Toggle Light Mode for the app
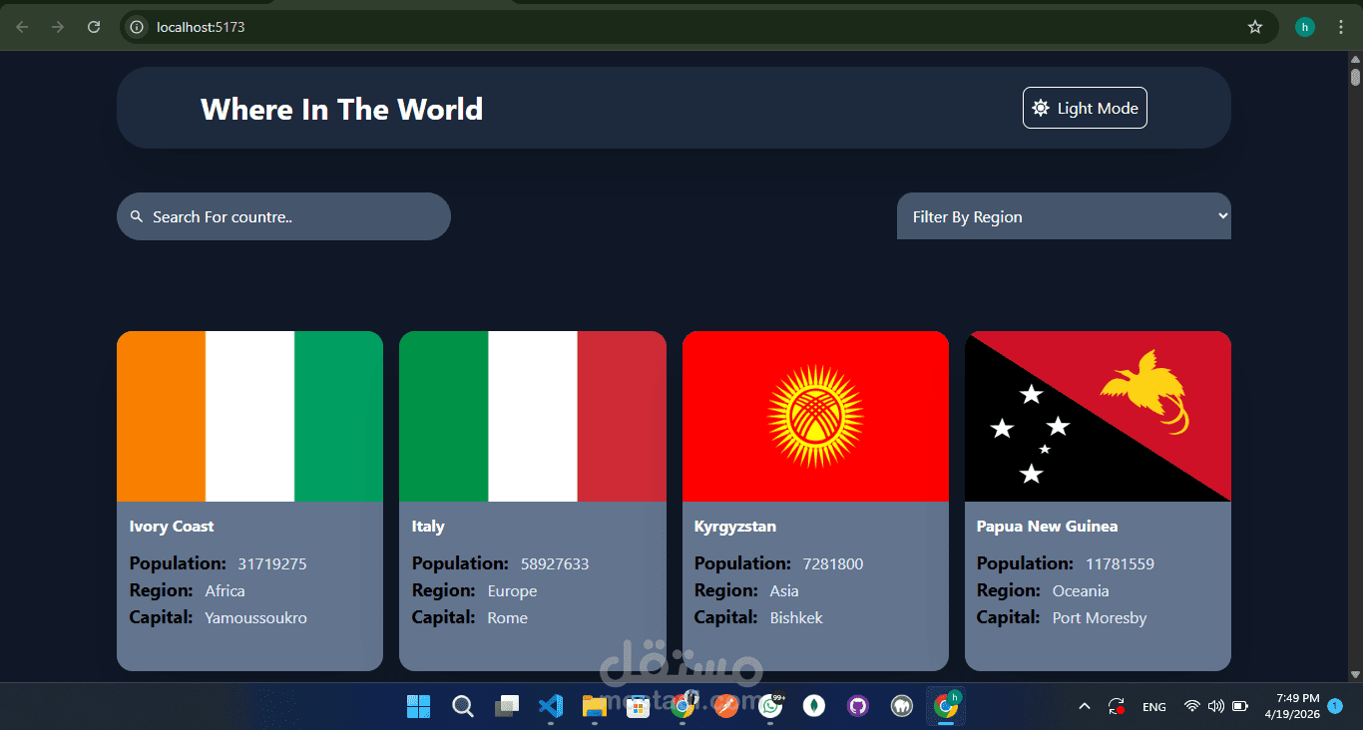The width and height of the screenshot is (1363, 730). pos(1085,108)
